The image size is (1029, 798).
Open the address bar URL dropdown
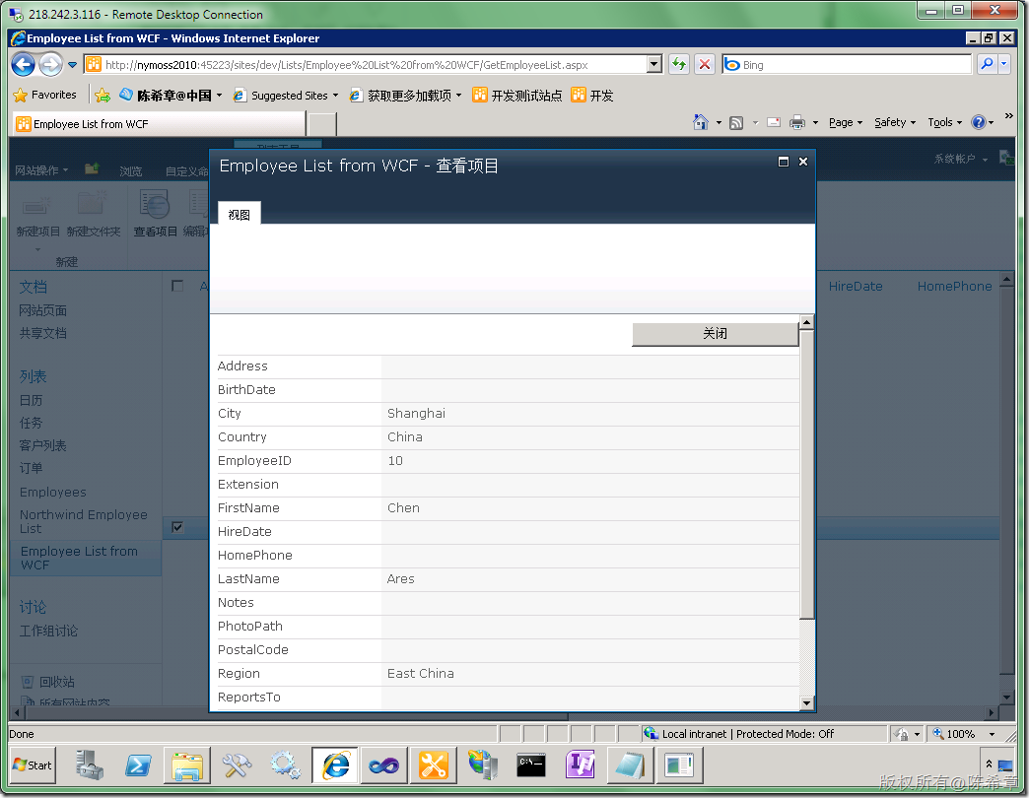click(653, 64)
